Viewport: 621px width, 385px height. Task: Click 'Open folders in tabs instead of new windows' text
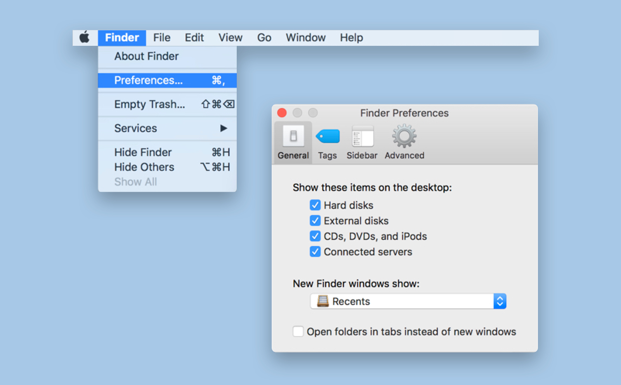[x=411, y=332]
